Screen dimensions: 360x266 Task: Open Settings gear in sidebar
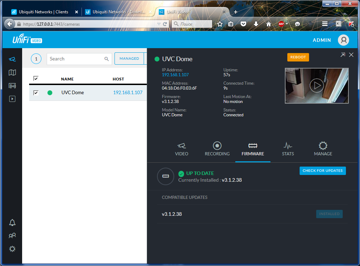(12, 249)
